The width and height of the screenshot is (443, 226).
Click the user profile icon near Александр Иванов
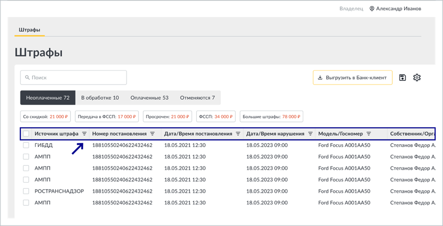tap(372, 9)
